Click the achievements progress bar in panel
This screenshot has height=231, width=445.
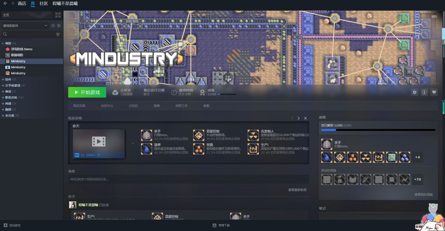coord(378,130)
